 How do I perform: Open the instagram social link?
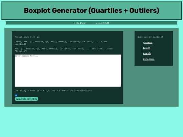tap(149, 59)
